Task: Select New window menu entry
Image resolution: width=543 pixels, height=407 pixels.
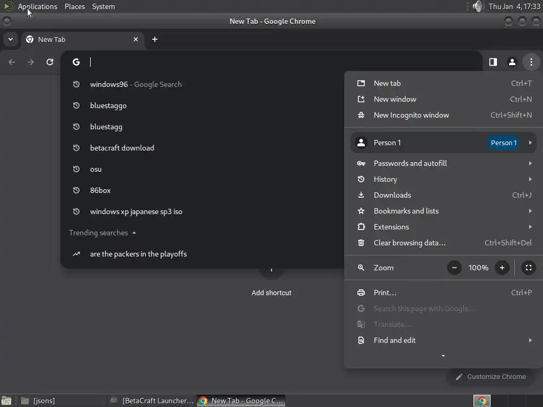Action: click(444, 99)
